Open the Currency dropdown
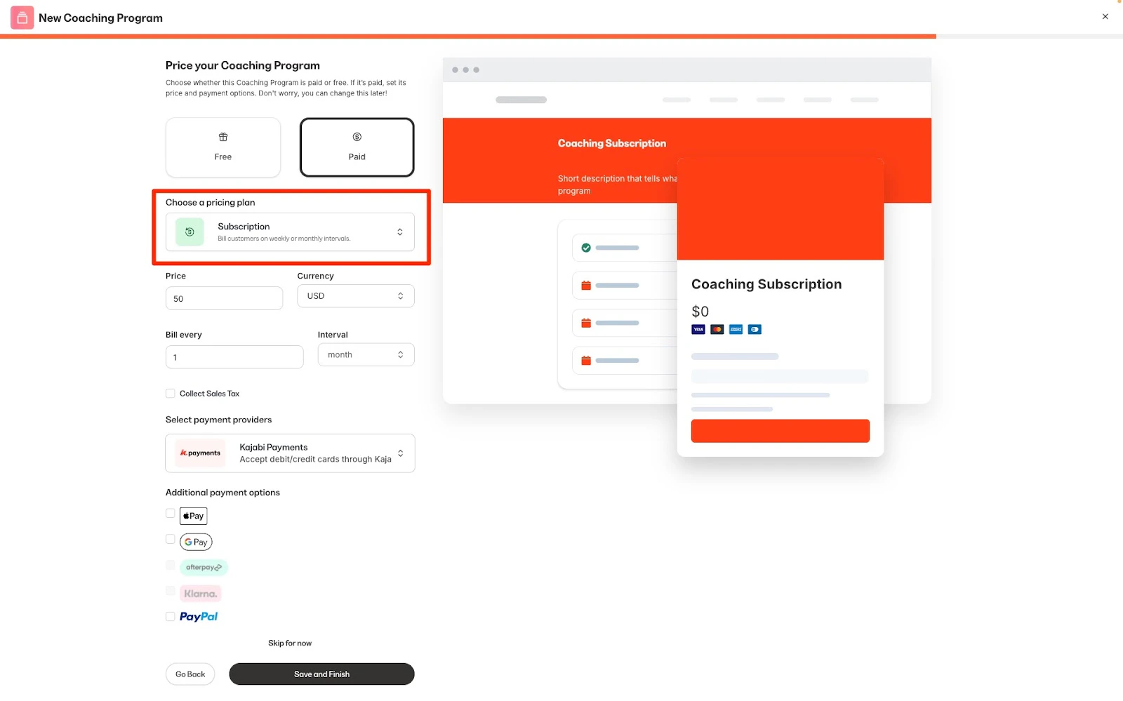Image resolution: width=1123 pixels, height=701 pixels. 355,295
